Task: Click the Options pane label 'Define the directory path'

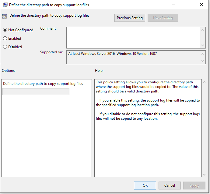Action: (43, 84)
